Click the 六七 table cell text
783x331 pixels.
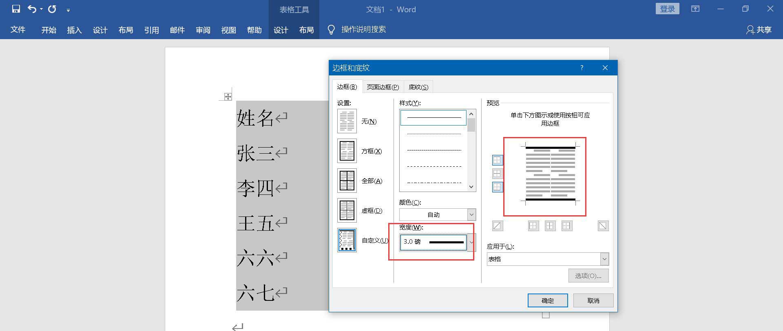click(x=255, y=293)
